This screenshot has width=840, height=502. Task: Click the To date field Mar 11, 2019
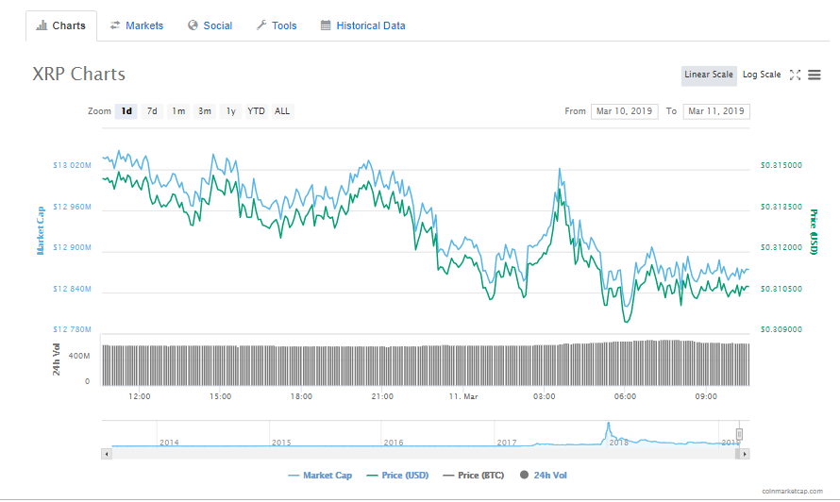pyautogui.click(x=716, y=111)
